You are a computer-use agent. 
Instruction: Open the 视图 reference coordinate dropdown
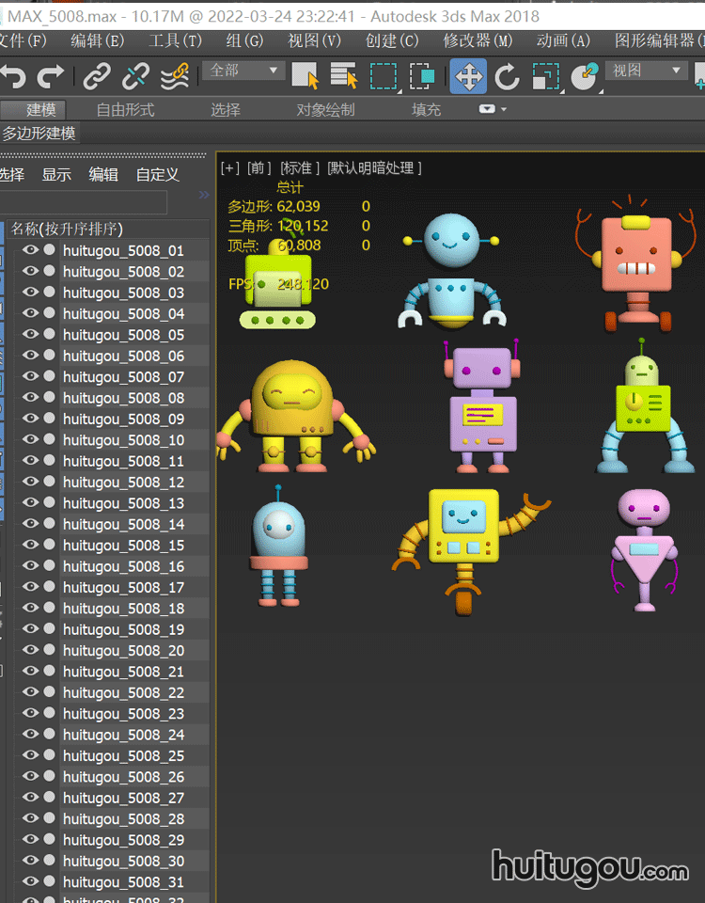click(646, 71)
